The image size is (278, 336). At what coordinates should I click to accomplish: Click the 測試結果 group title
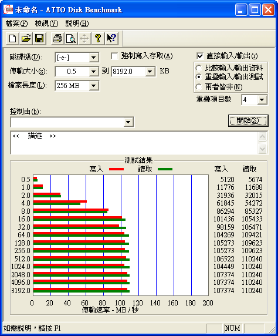(138, 160)
